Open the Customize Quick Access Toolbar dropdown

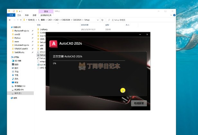20,11
